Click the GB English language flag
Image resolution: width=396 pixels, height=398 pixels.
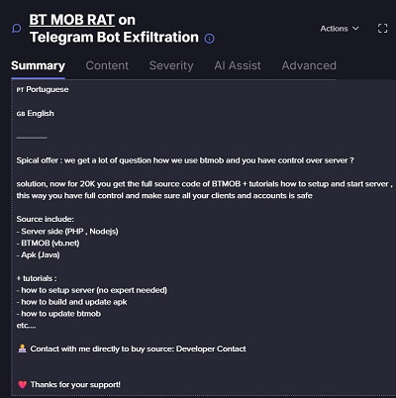21,114
